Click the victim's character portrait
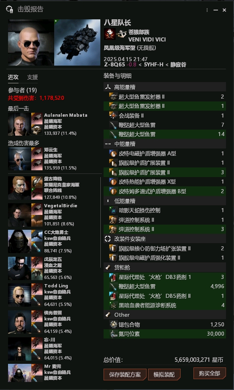 (31, 43)
